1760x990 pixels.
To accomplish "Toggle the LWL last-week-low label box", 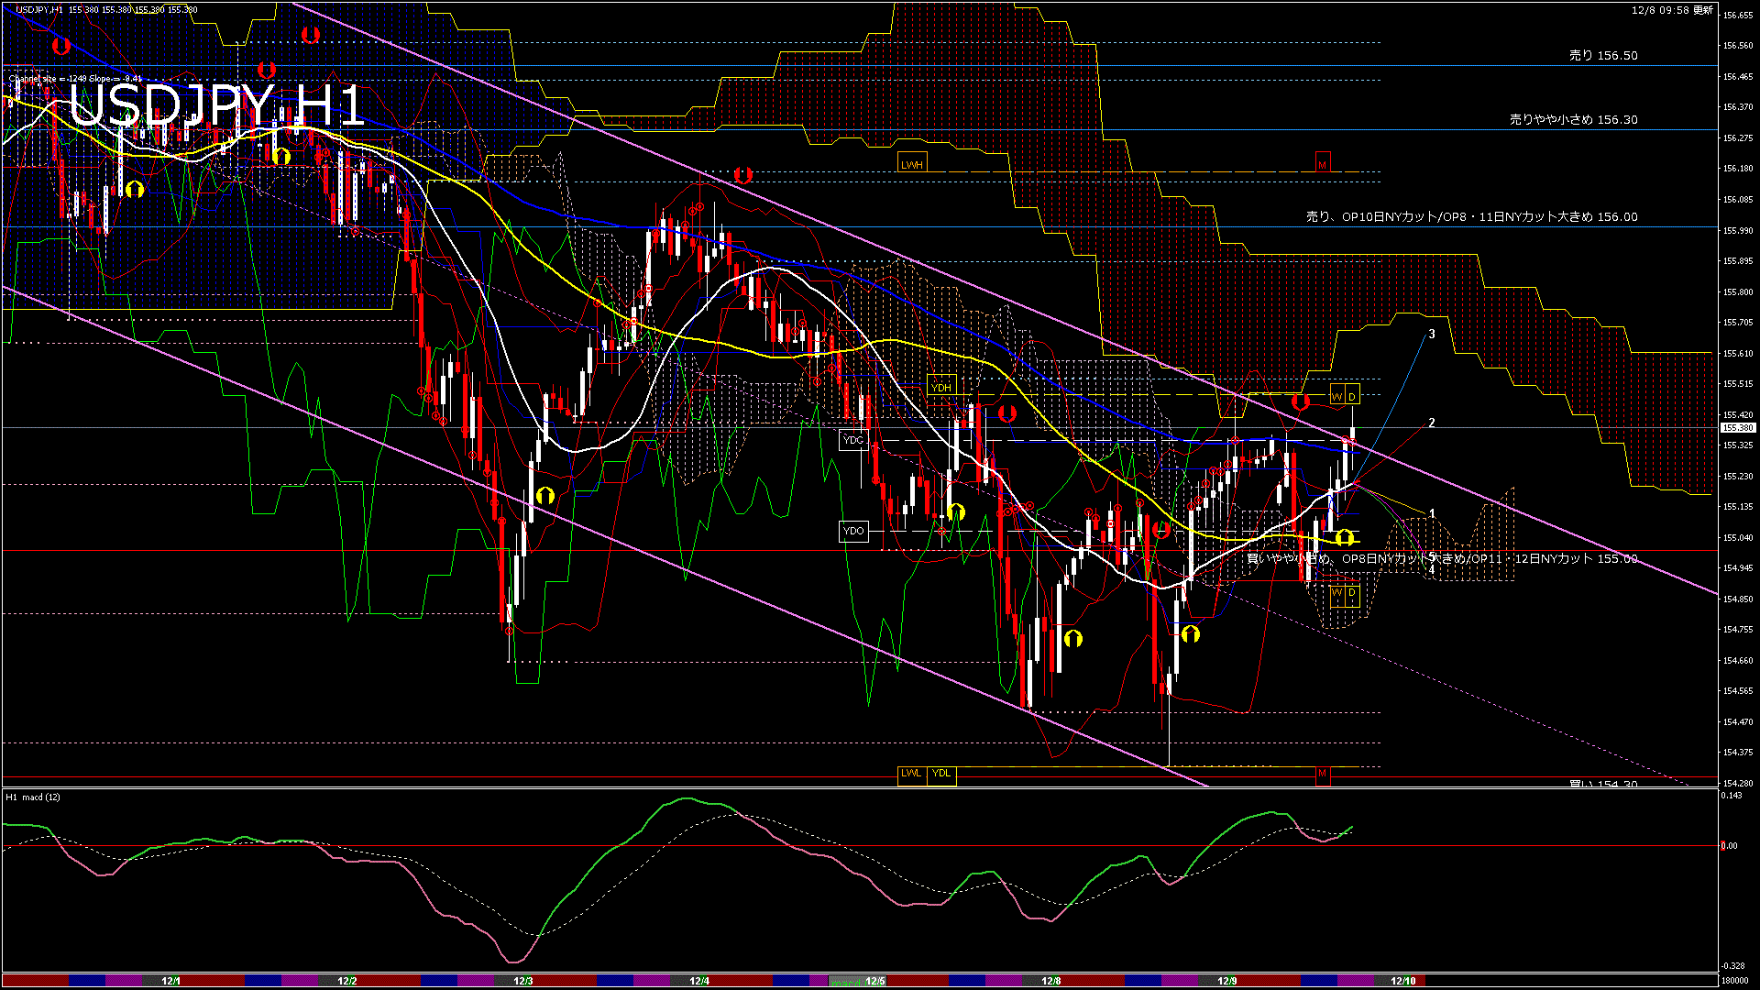I will [x=910, y=775].
